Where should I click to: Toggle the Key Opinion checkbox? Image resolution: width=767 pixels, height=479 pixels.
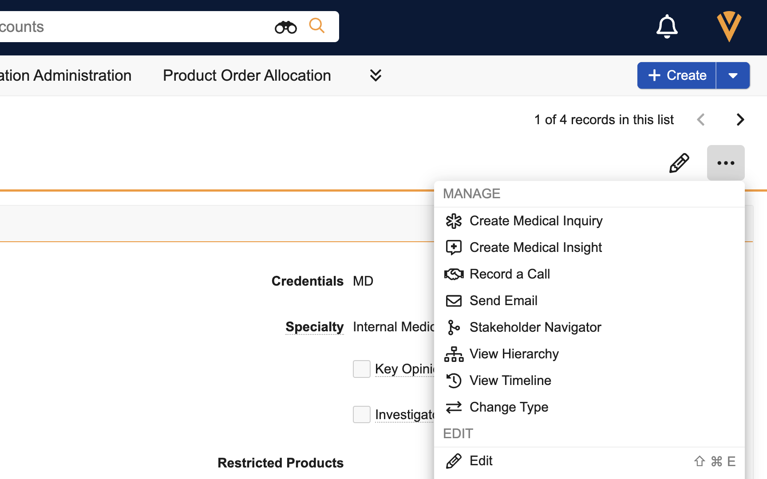pos(362,369)
